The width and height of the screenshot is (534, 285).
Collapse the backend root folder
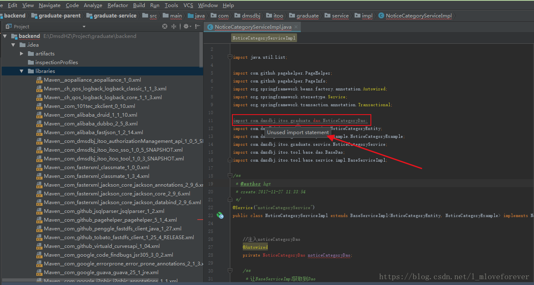[5, 36]
